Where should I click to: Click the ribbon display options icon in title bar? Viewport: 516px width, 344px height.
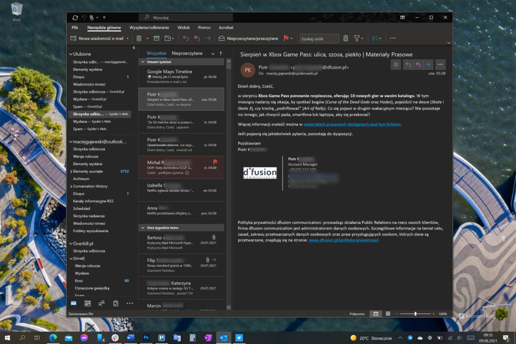(402, 18)
